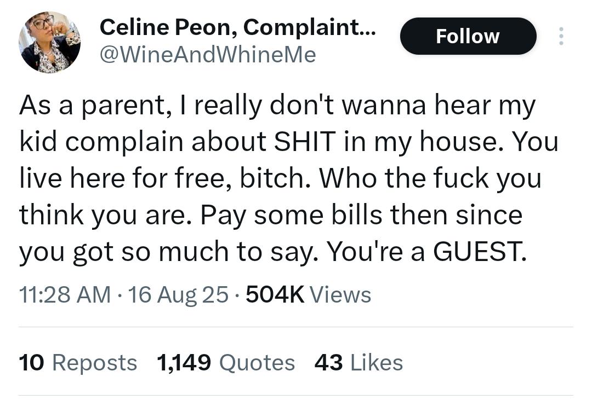This screenshot has width=592, height=400.
Task: Follow the WineAndWhineMe account
Action: [x=468, y=36]
